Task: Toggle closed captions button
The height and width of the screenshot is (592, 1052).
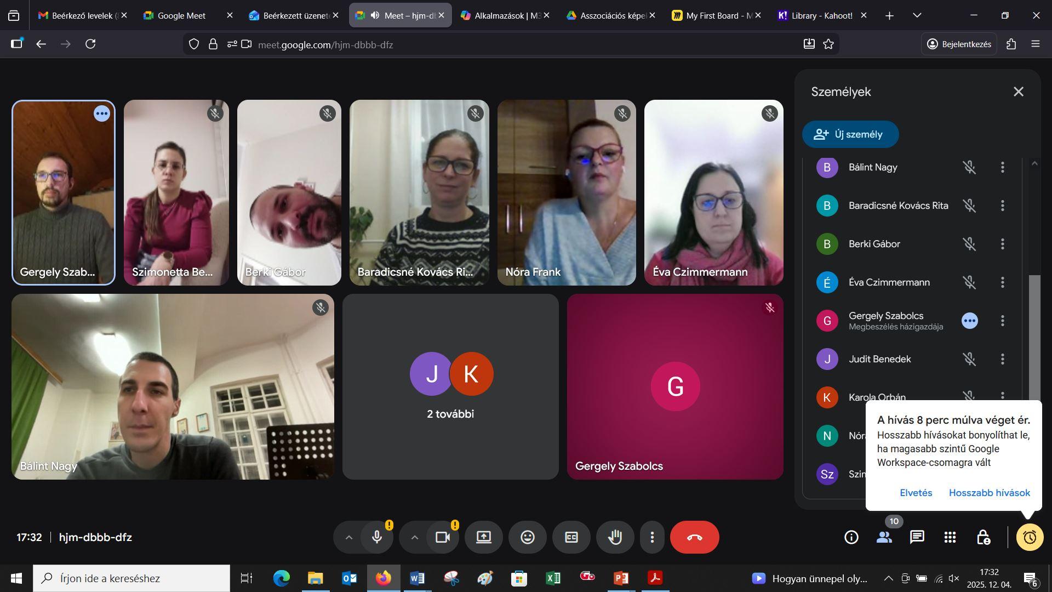Action: click(571, 537)
